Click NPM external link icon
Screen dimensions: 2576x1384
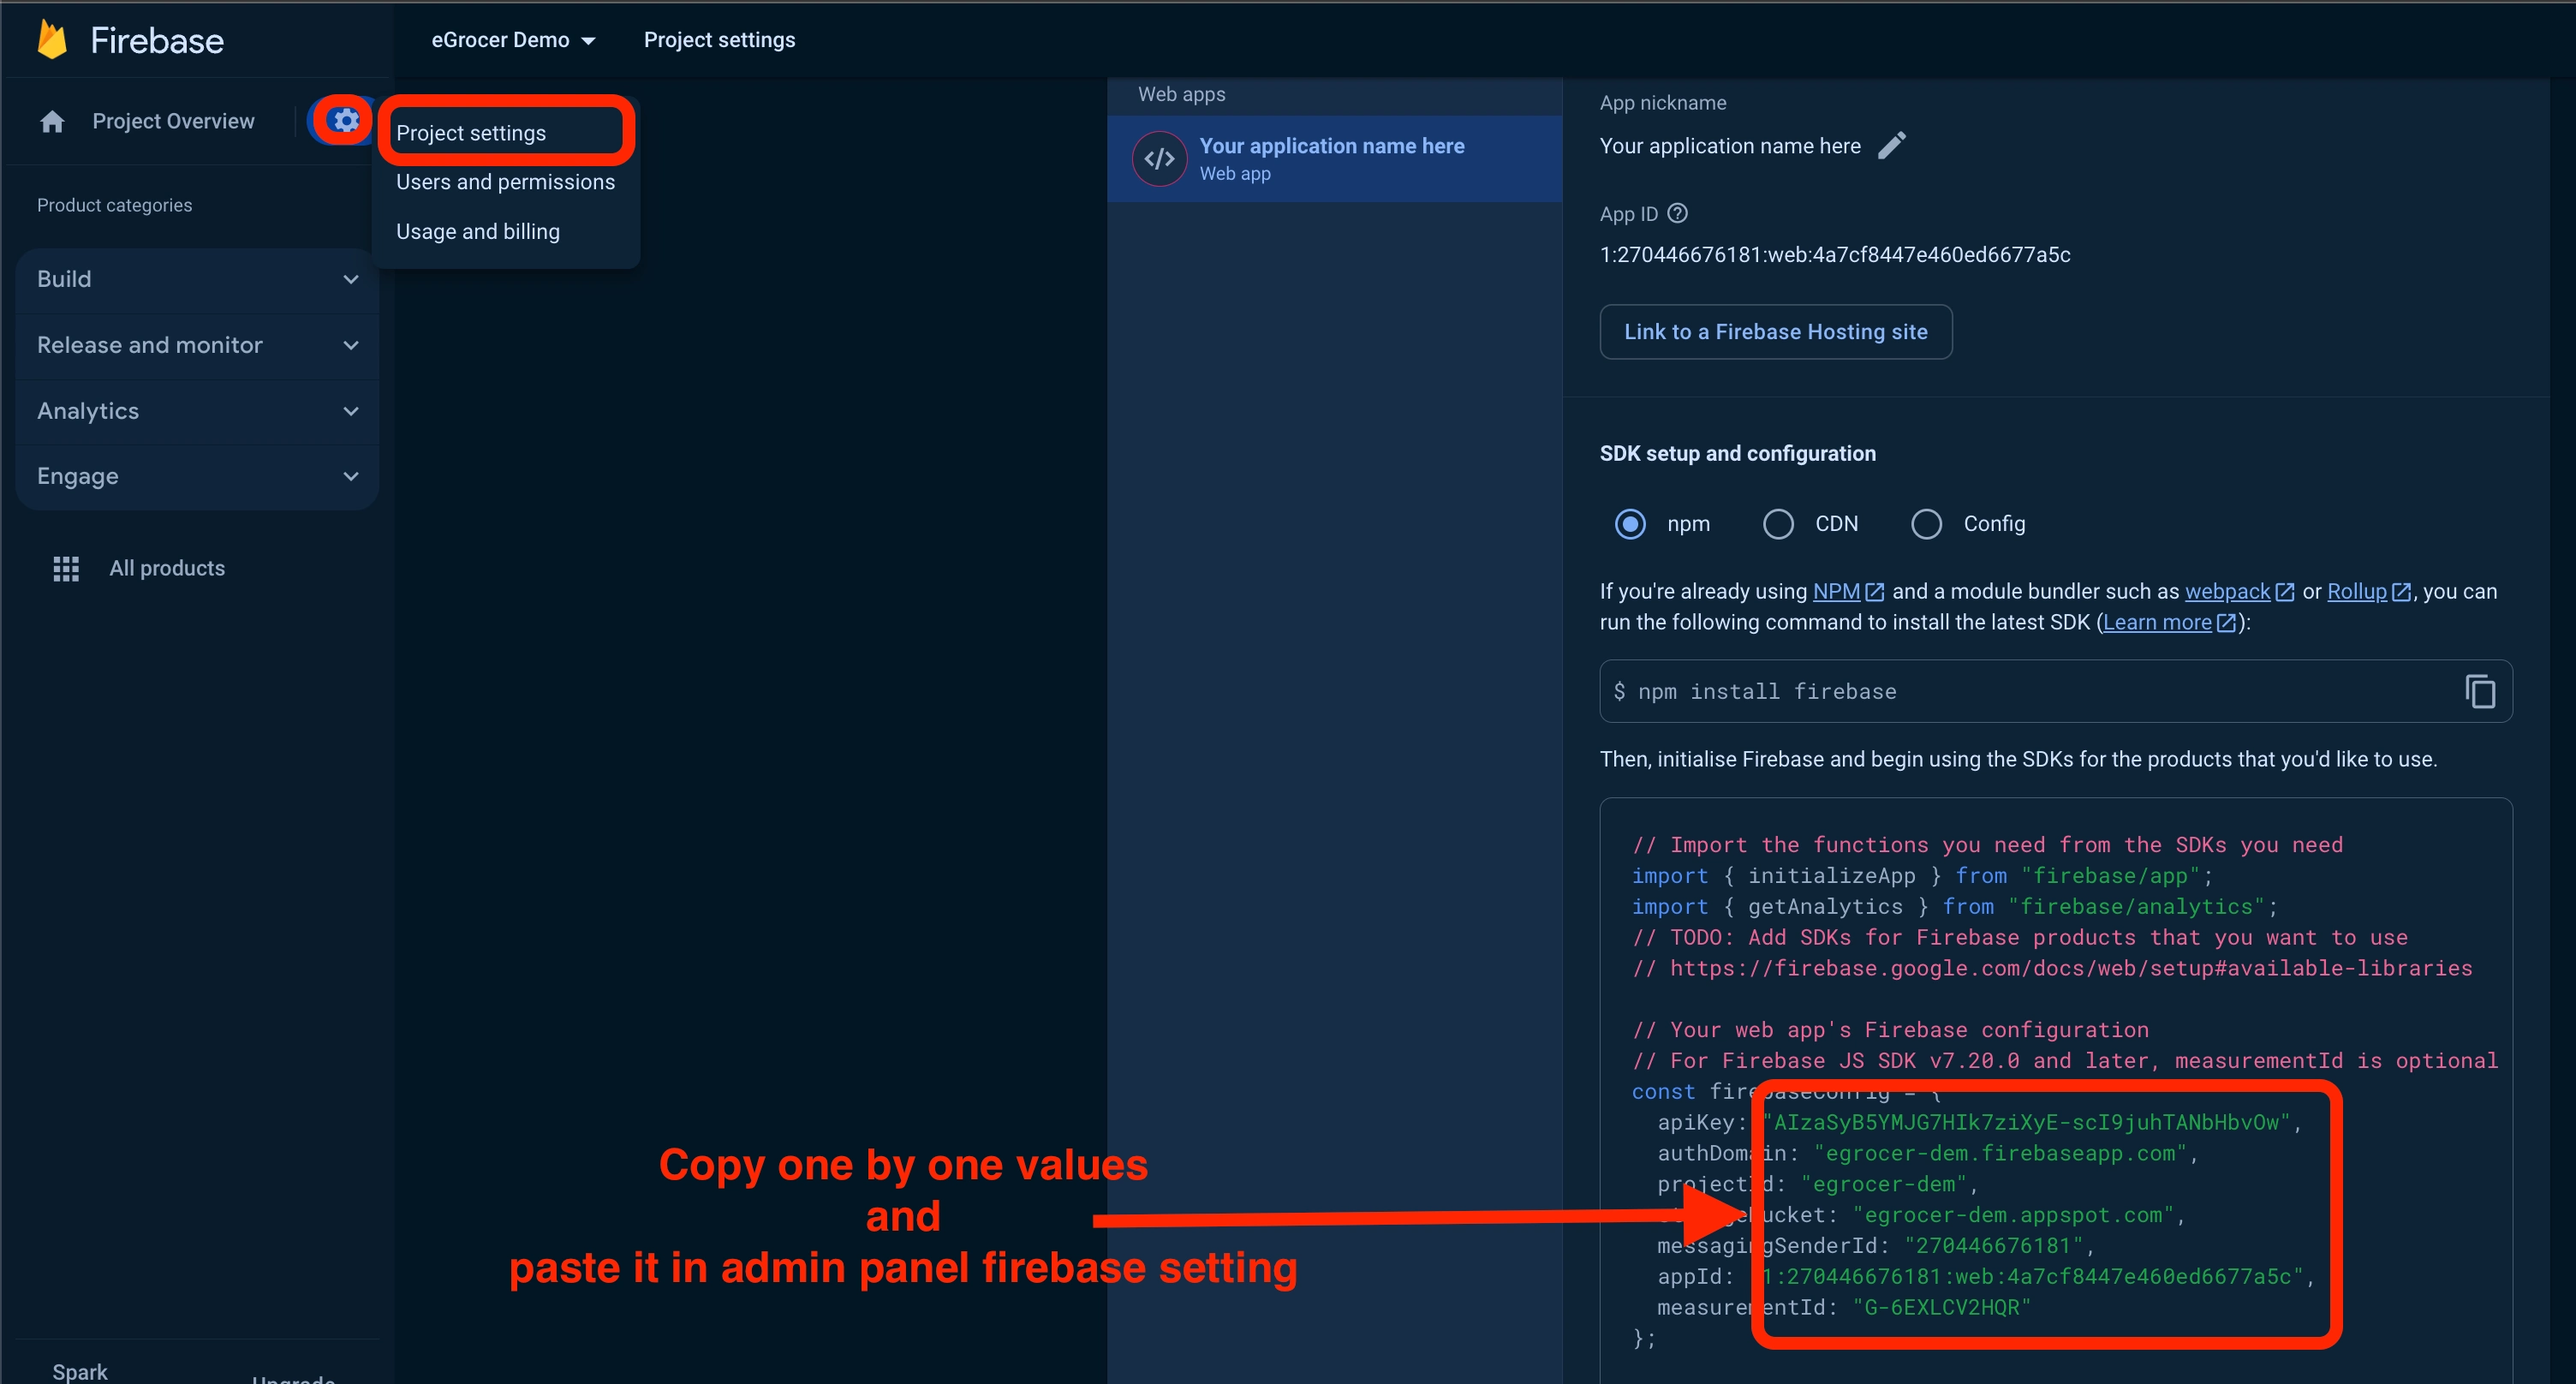[1874, 592]
